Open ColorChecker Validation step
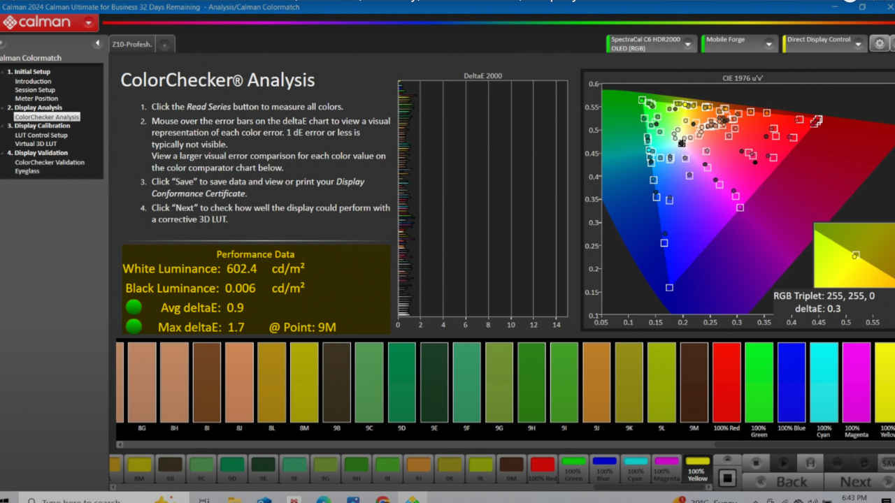 coord(50,162)
